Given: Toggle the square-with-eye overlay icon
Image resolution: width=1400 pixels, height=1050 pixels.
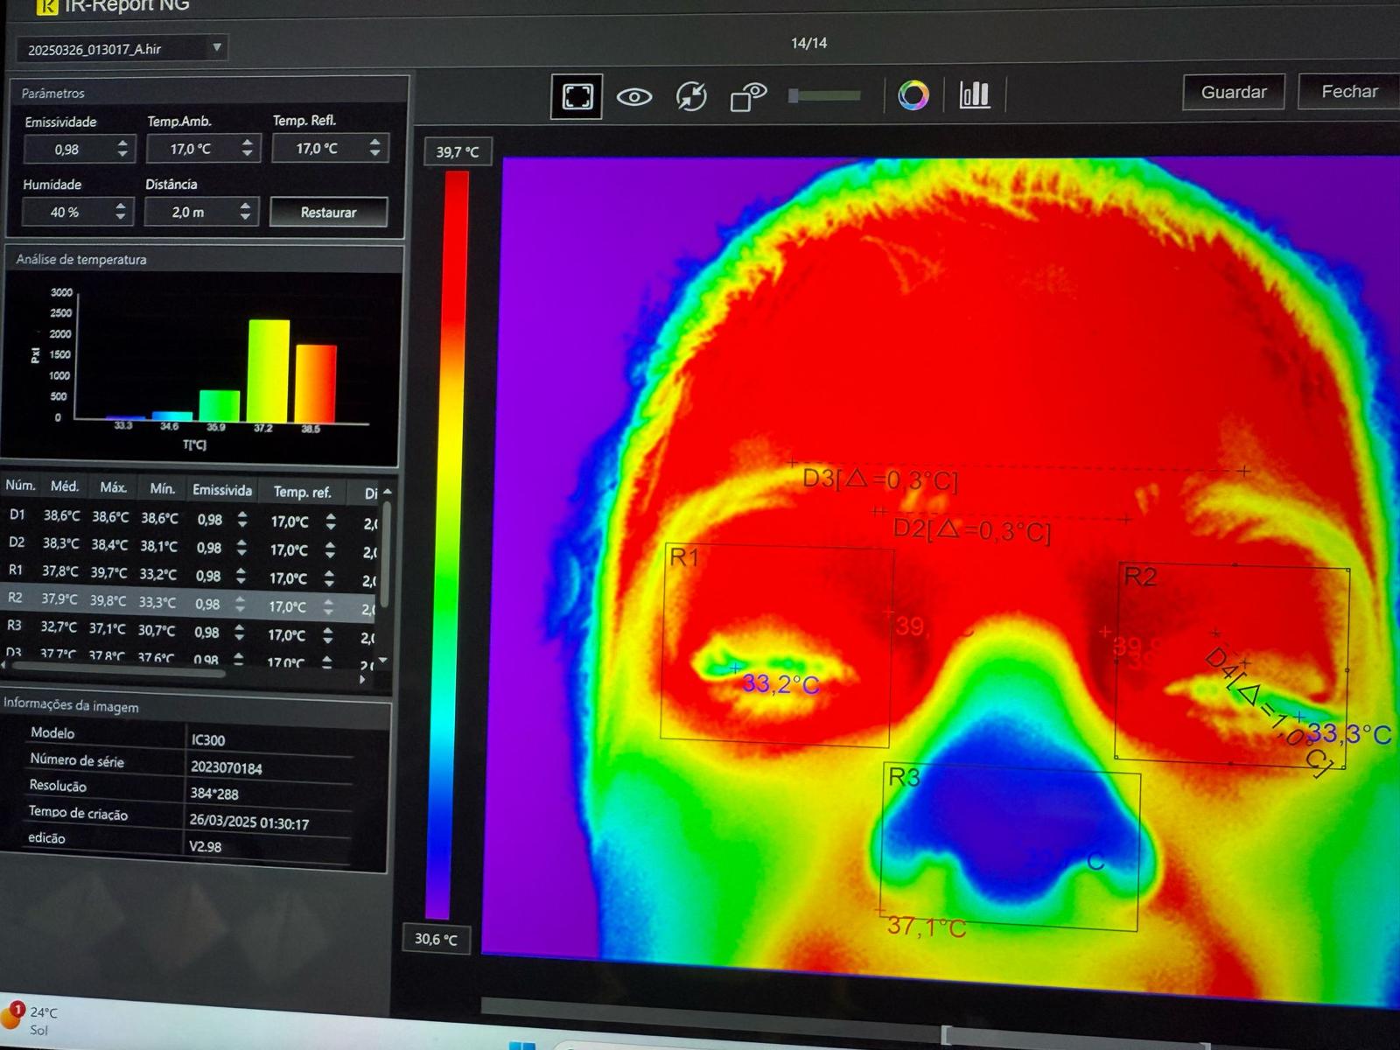Looking at the screenshot, I should (748, 96).
